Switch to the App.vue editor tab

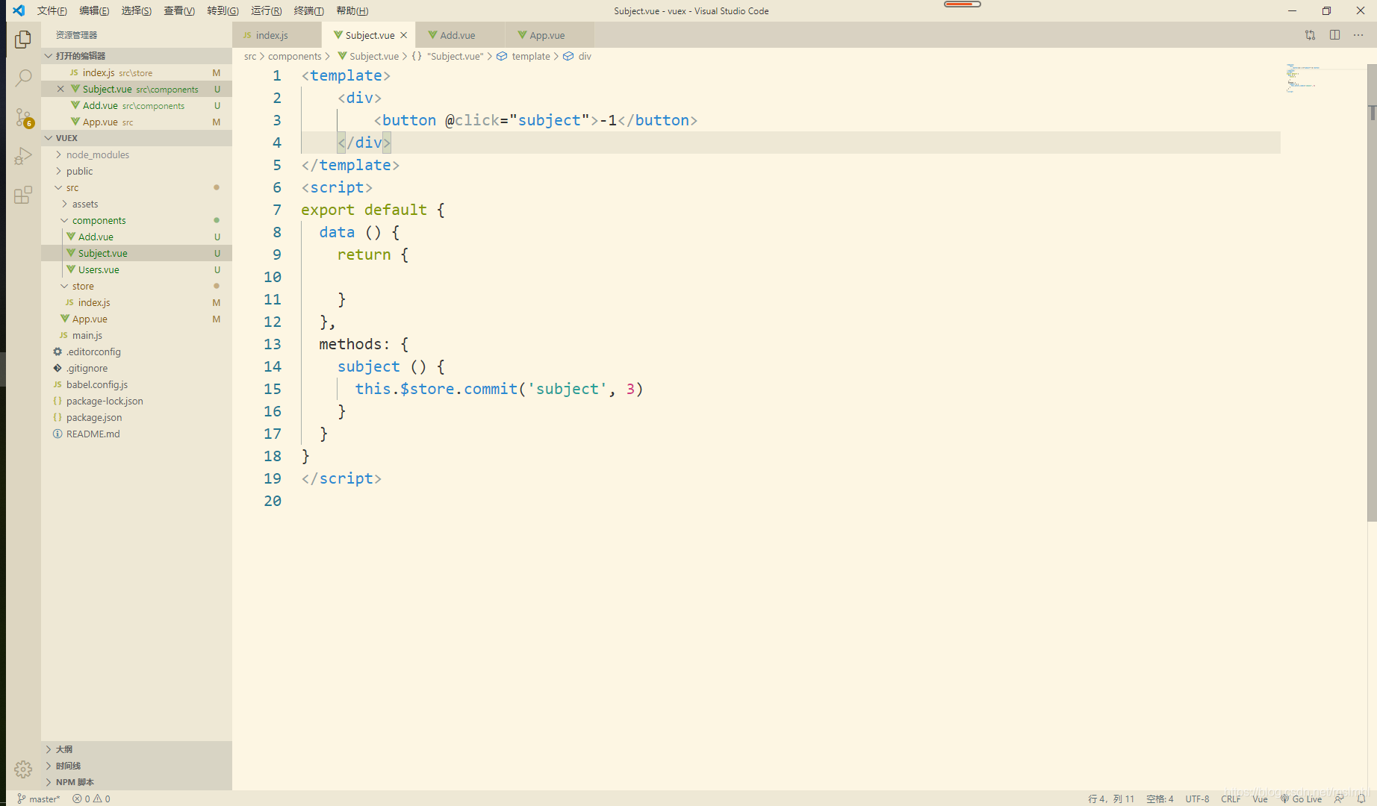pos(550,35)
